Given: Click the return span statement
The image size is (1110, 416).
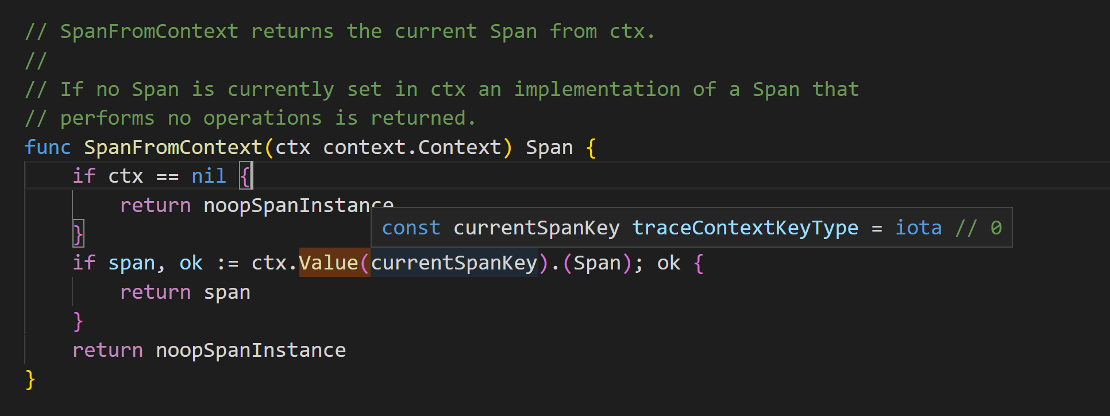Looking at the screenshot, I should pyautogui.click(x=185, y=292).
